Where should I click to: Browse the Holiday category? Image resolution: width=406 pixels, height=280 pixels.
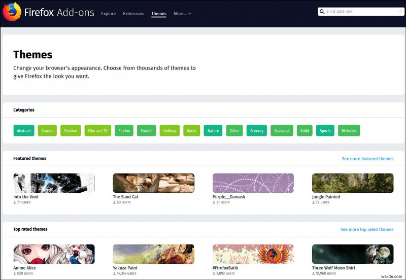click(x=170, y=131)
